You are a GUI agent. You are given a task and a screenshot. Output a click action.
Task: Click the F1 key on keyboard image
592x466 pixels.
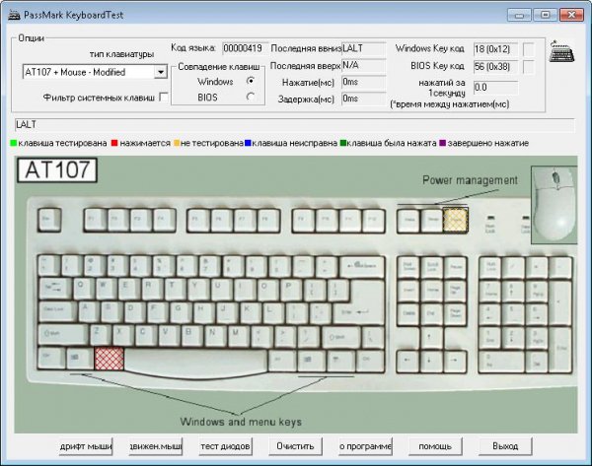click(x=95, y=220)
